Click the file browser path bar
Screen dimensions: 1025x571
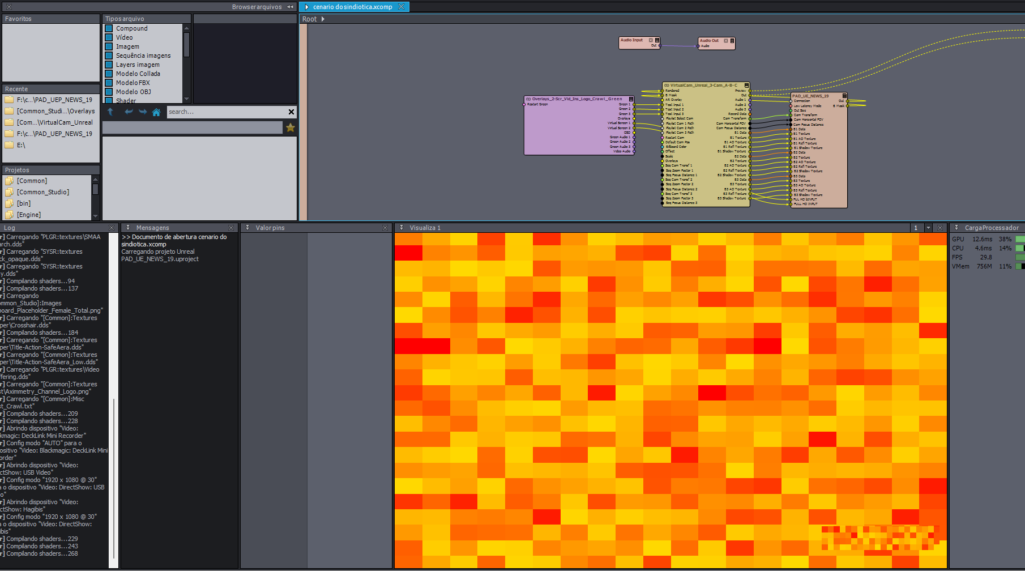pos(193,127)
